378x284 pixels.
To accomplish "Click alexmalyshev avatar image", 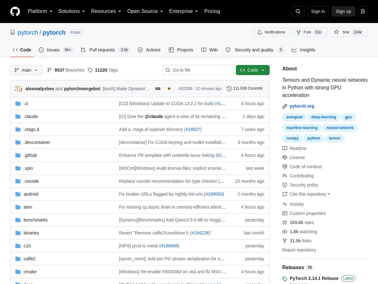I will 18,89.
